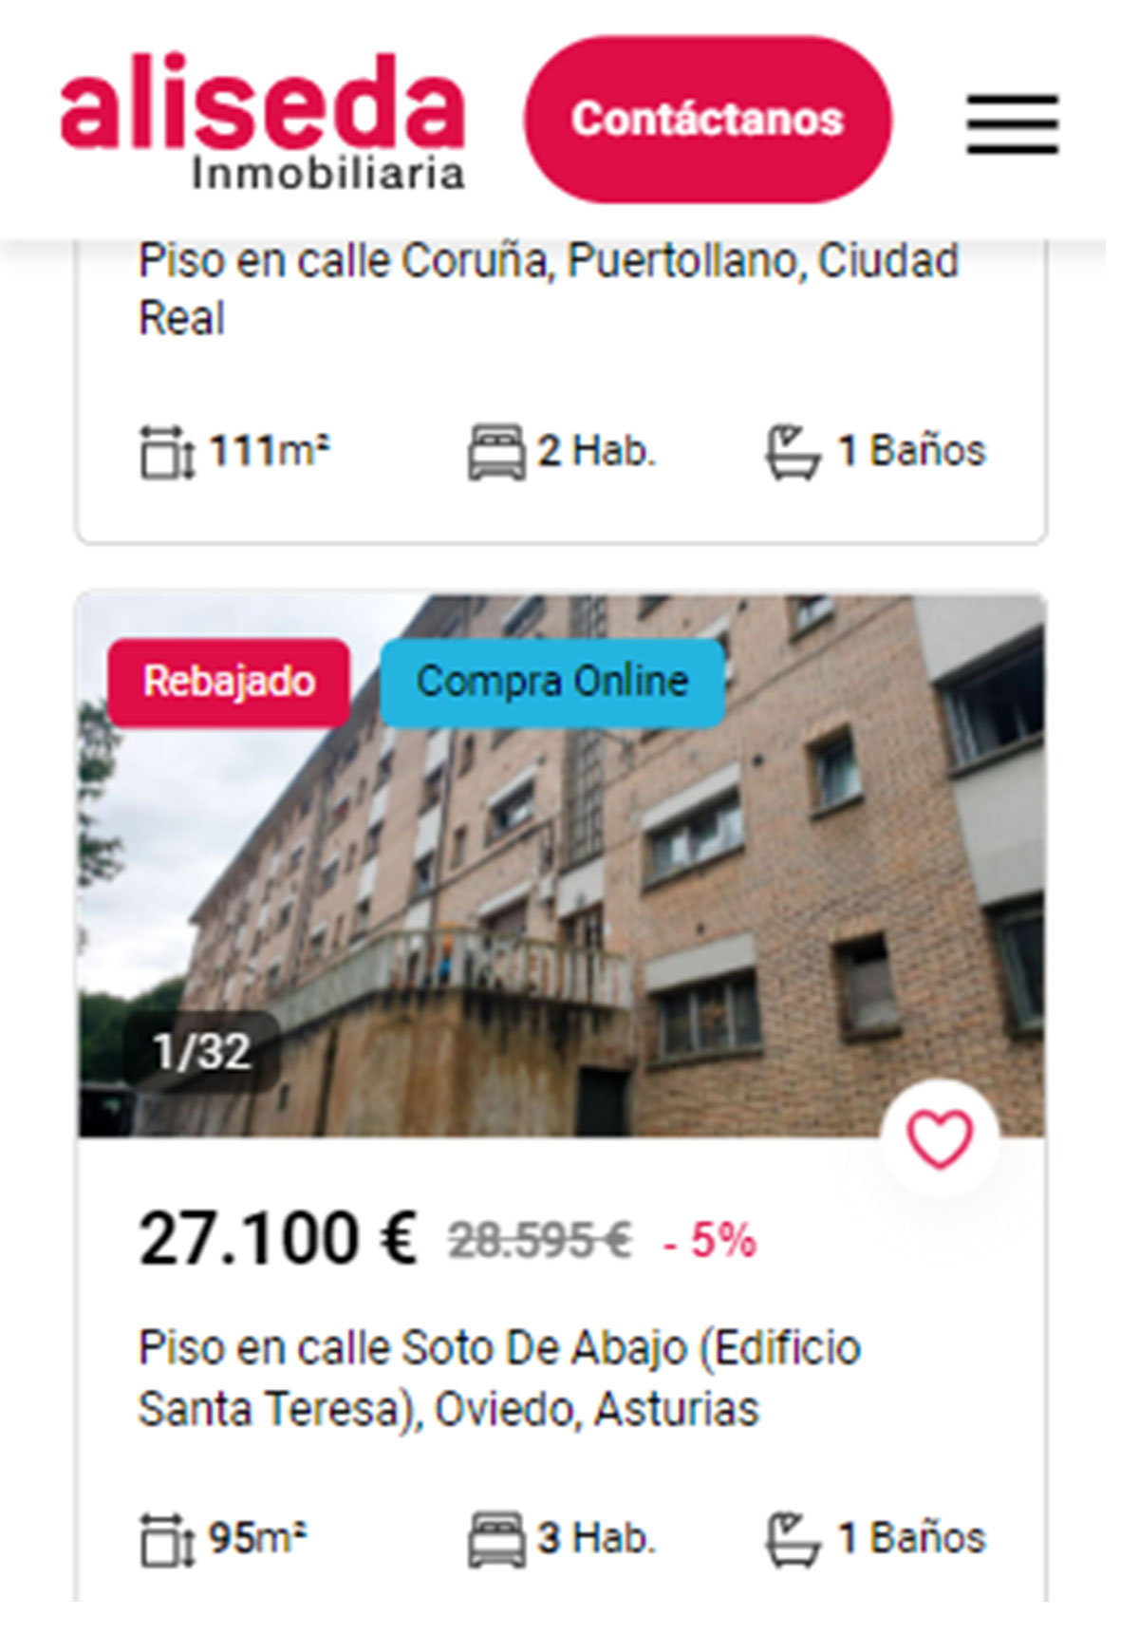Open the hamburger menu
The image size is (1139, 1652).
(1012, 123)
